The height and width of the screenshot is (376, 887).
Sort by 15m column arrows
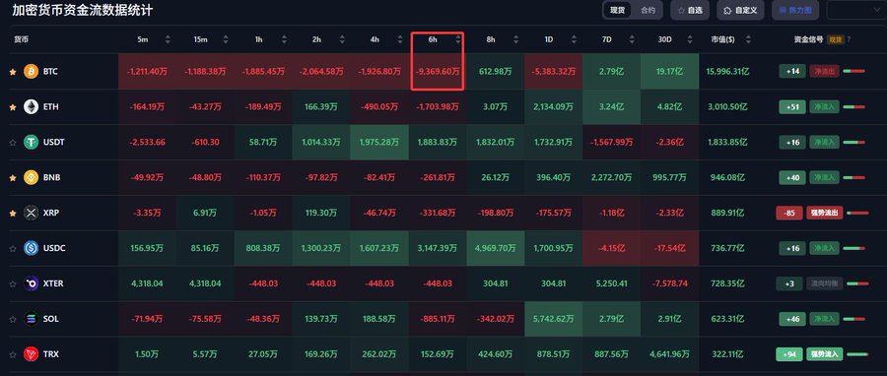pyautogui.click(x=226, y=39)
